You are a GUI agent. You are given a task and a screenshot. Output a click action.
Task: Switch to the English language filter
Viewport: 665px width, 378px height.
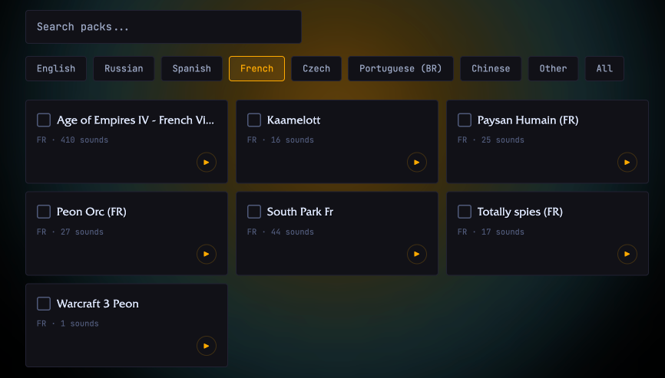point(56,68)
